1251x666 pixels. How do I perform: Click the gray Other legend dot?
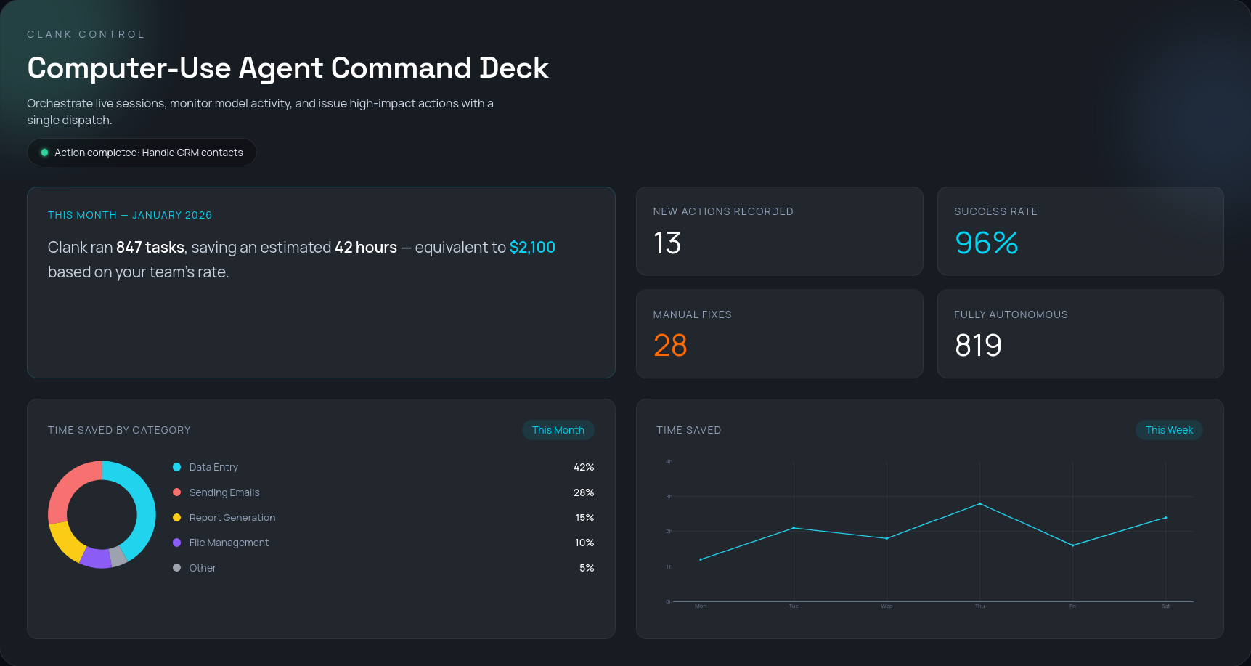click(x=176, y=568)
